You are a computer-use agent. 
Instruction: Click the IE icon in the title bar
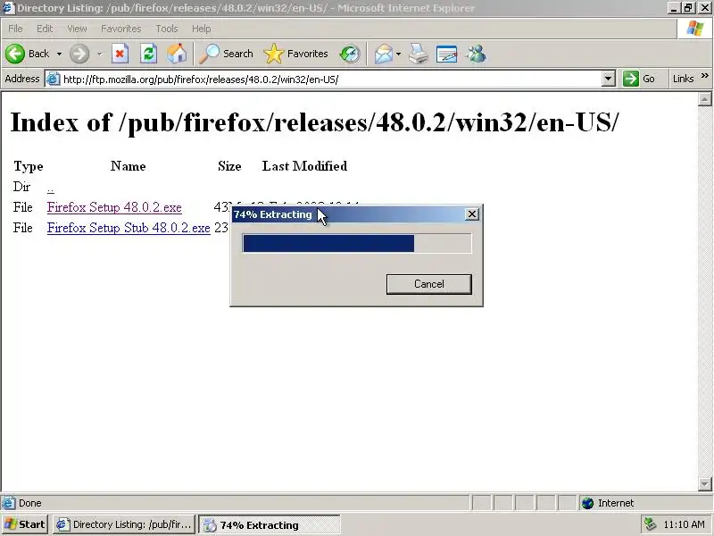[8, 8]
